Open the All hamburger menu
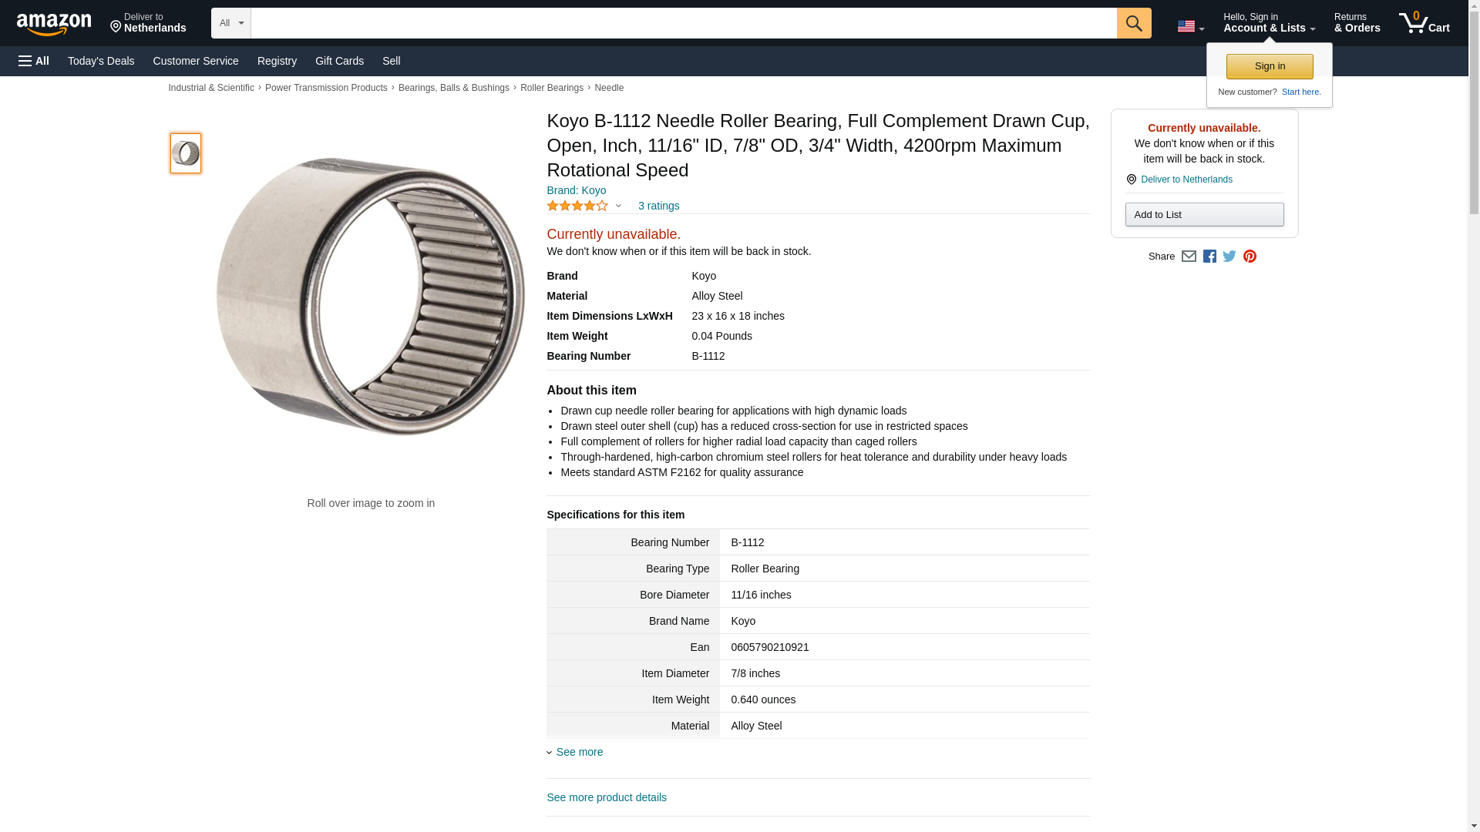1480x832 pixels. [x=34, y=61]
